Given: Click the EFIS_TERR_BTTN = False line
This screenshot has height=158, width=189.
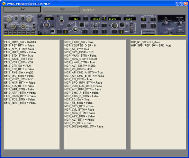Looking at the screenshot, I should [20, 103].
